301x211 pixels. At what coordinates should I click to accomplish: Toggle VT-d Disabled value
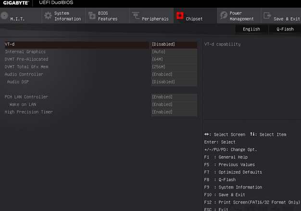tap(175, 44)
